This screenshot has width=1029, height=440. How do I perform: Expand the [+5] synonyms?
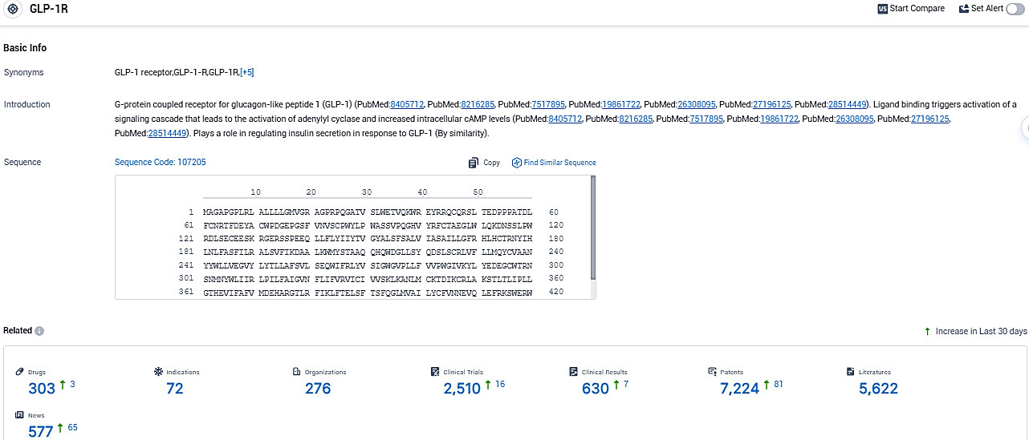point(246,73)
